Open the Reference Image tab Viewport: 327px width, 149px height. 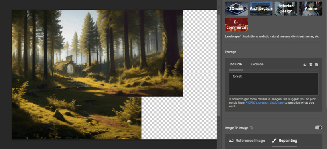point(247,141)
